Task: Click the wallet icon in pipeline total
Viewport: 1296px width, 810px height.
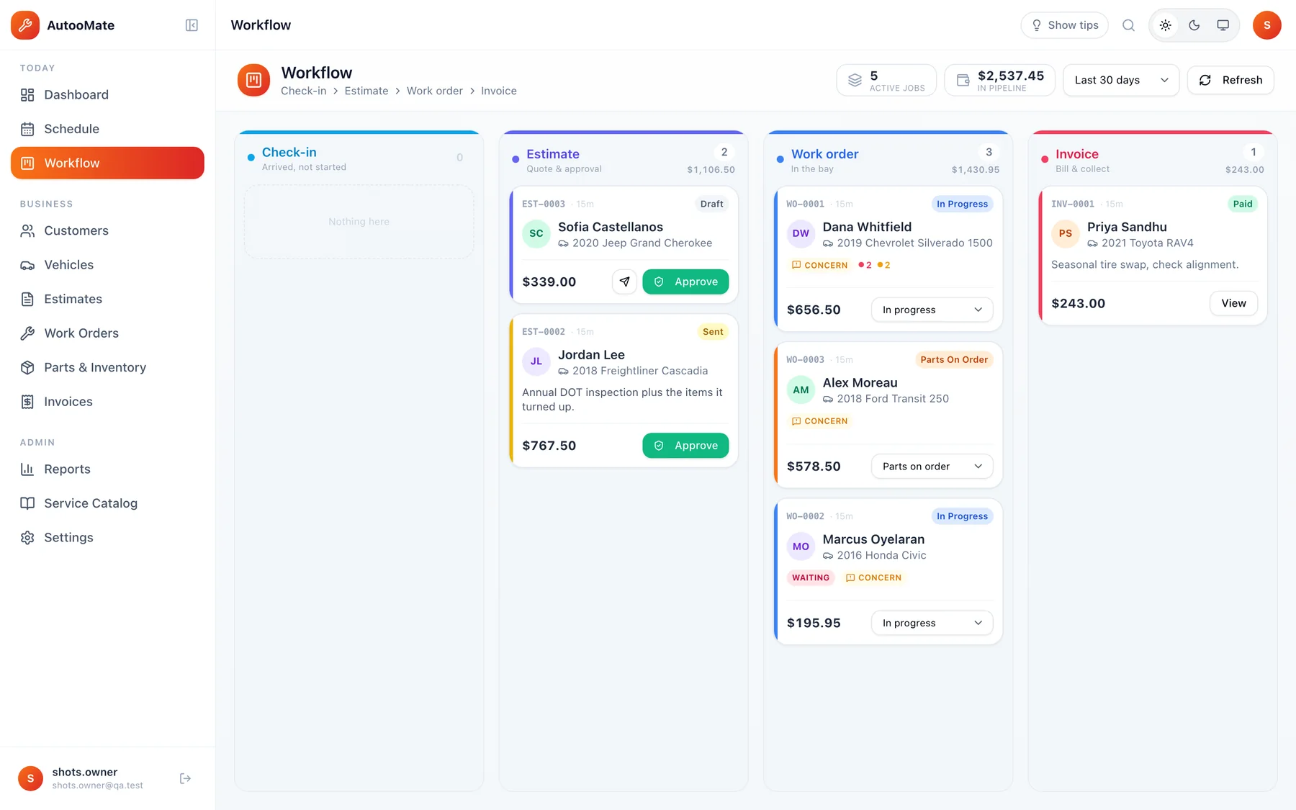Action: (963, 80)
